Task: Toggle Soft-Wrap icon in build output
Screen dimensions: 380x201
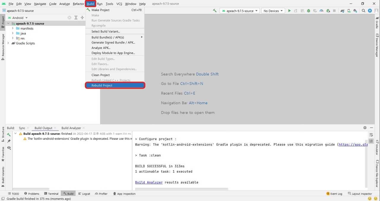Action: point(371,135)
